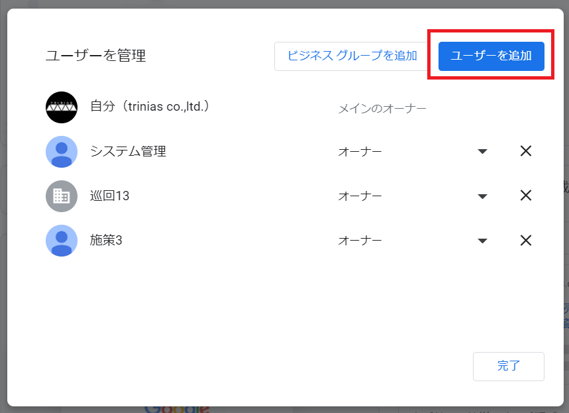This screenshot has height=413, width=569.
Task: Open role dropdown for 巡回13
Action: coord(482,196)
